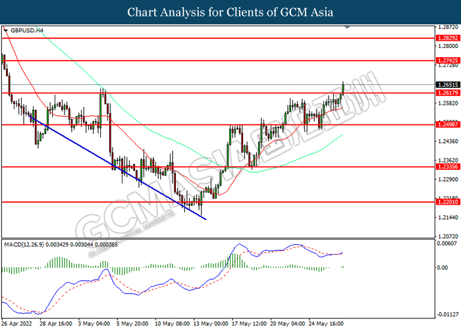Click the 1.20720 price scale value
The height and width of the screenshot is (329, 461).
[448, 236]
